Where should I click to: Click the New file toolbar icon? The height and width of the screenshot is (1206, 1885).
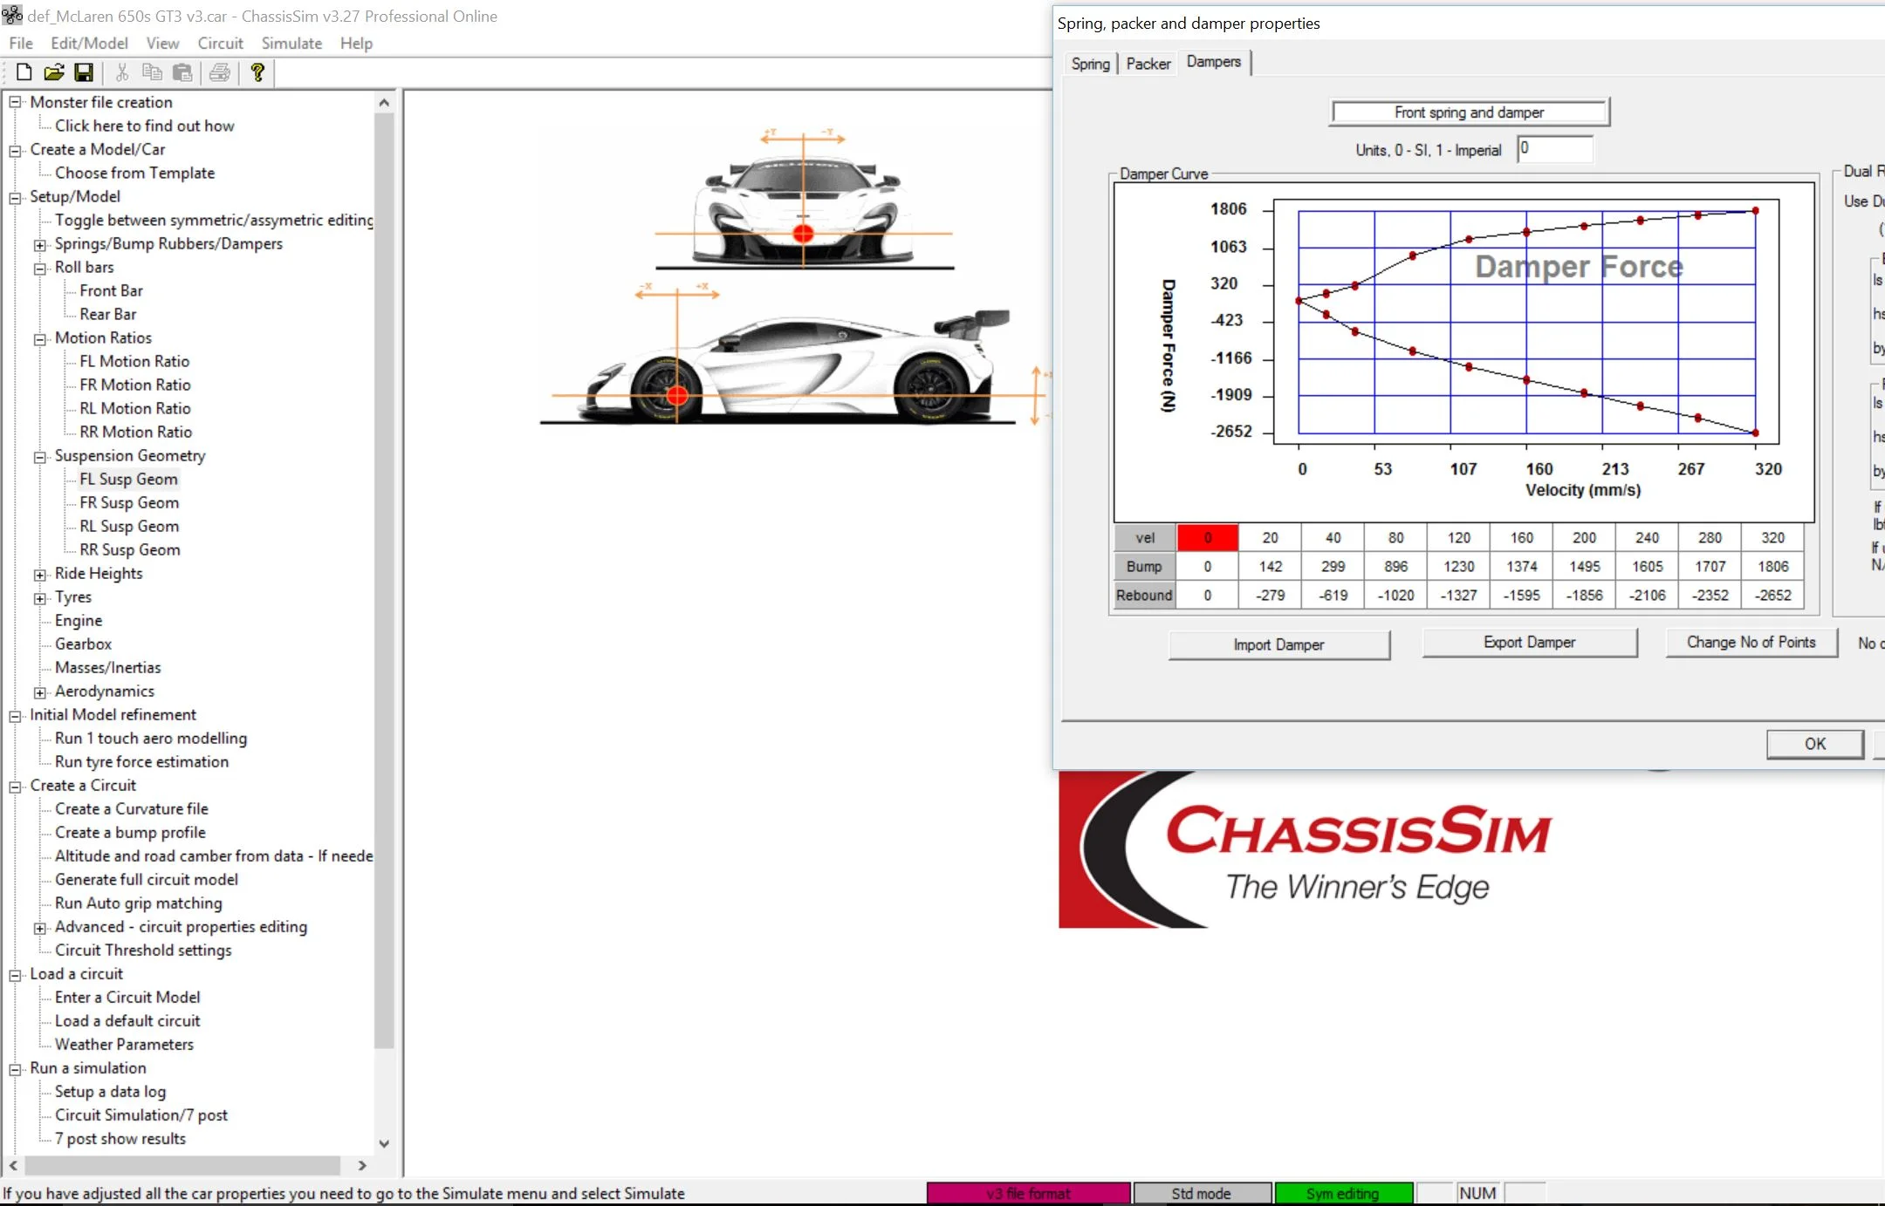click(x=24, y=72)
